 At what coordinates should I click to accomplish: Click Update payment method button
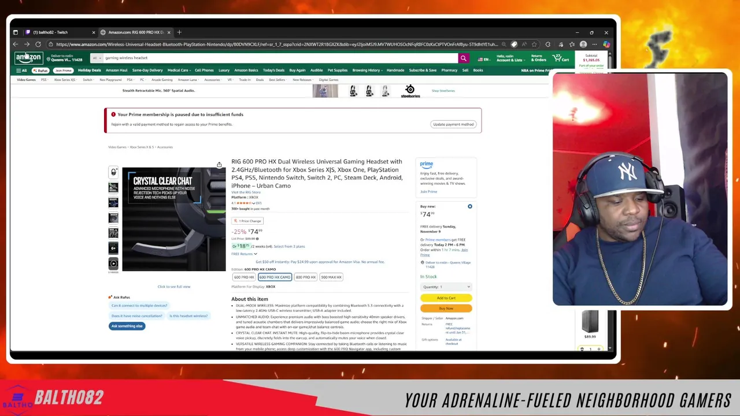[453, 124]
